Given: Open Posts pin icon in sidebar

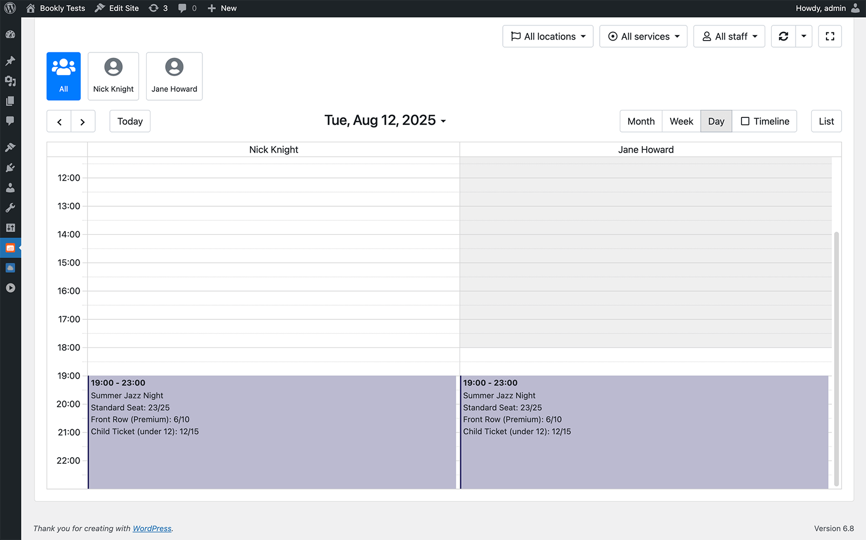Looking at the screenshot, I should (10, 61).
